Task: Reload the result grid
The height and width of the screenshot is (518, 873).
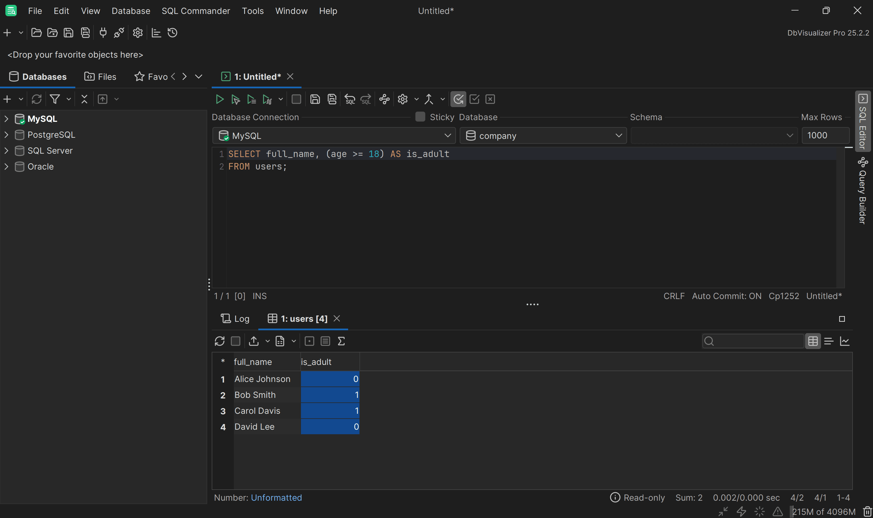Action: [220, 341]
